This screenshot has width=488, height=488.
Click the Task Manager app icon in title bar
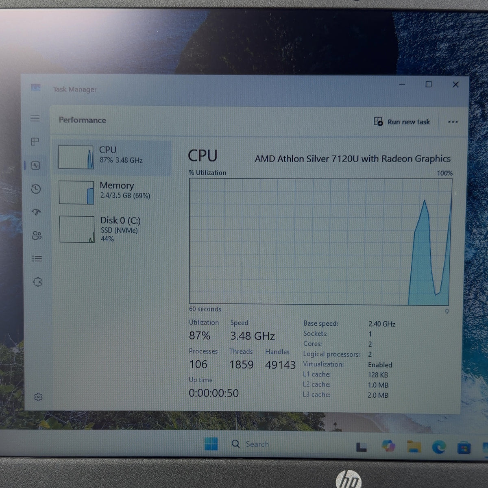36,88
